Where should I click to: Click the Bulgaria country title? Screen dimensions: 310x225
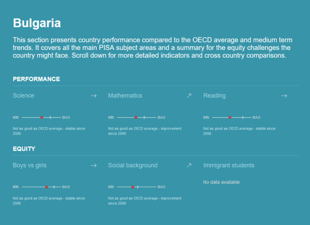(x=37, y=23)
